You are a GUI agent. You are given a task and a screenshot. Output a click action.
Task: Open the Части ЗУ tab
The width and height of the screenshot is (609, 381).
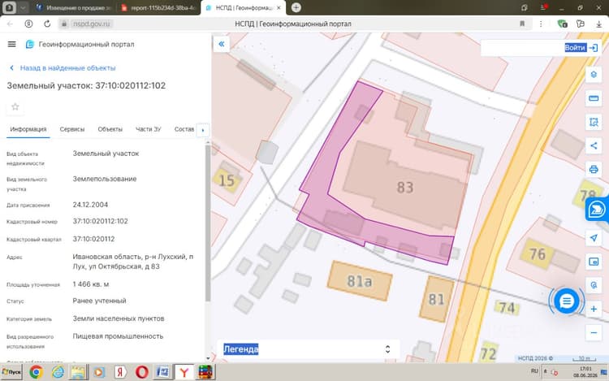148,129
